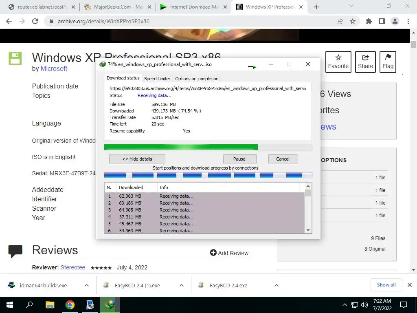Open a new tab with the plus button

coord(316,7)
